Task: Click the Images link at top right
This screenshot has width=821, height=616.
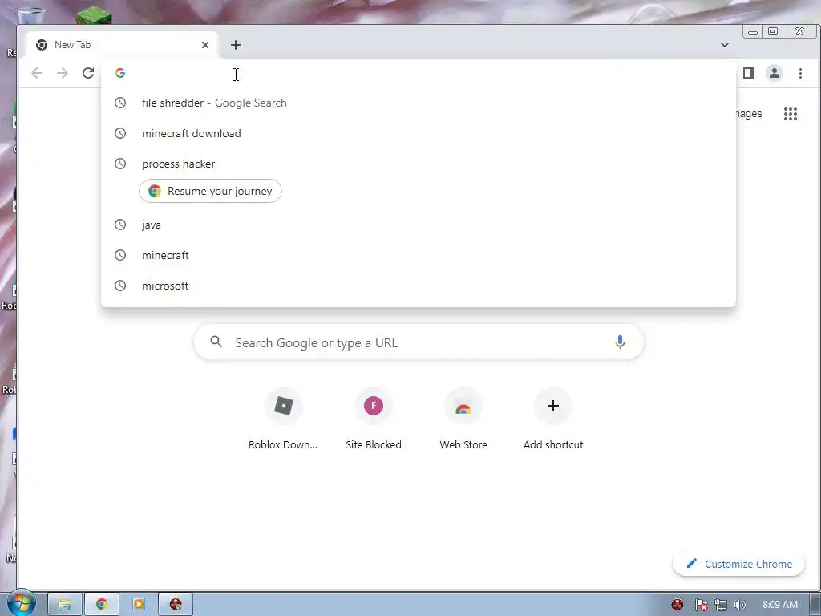Action: coord(749,114)
